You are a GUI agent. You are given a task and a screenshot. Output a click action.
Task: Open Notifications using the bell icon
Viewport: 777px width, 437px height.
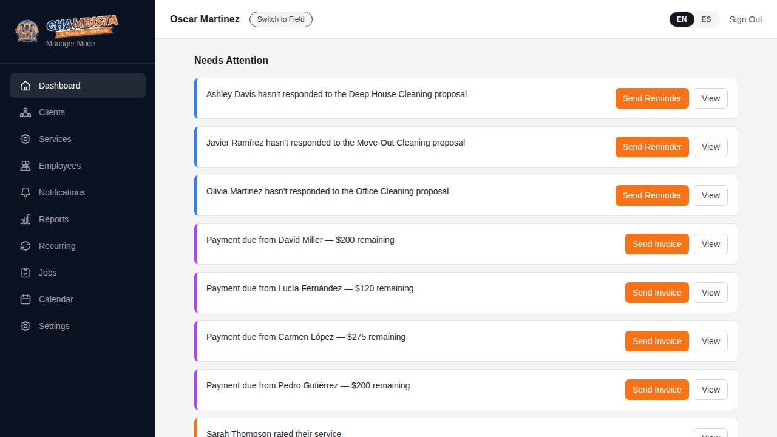pos(25,192)
